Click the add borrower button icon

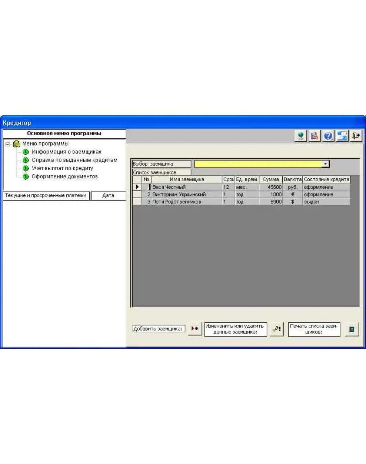(x=195, y=329)
